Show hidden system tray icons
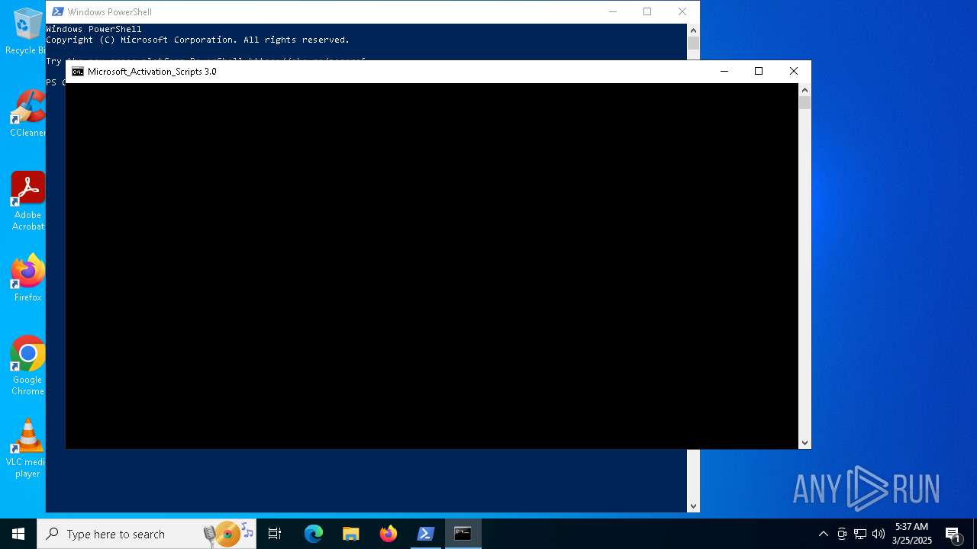977x549 pixels. point(824,534)
